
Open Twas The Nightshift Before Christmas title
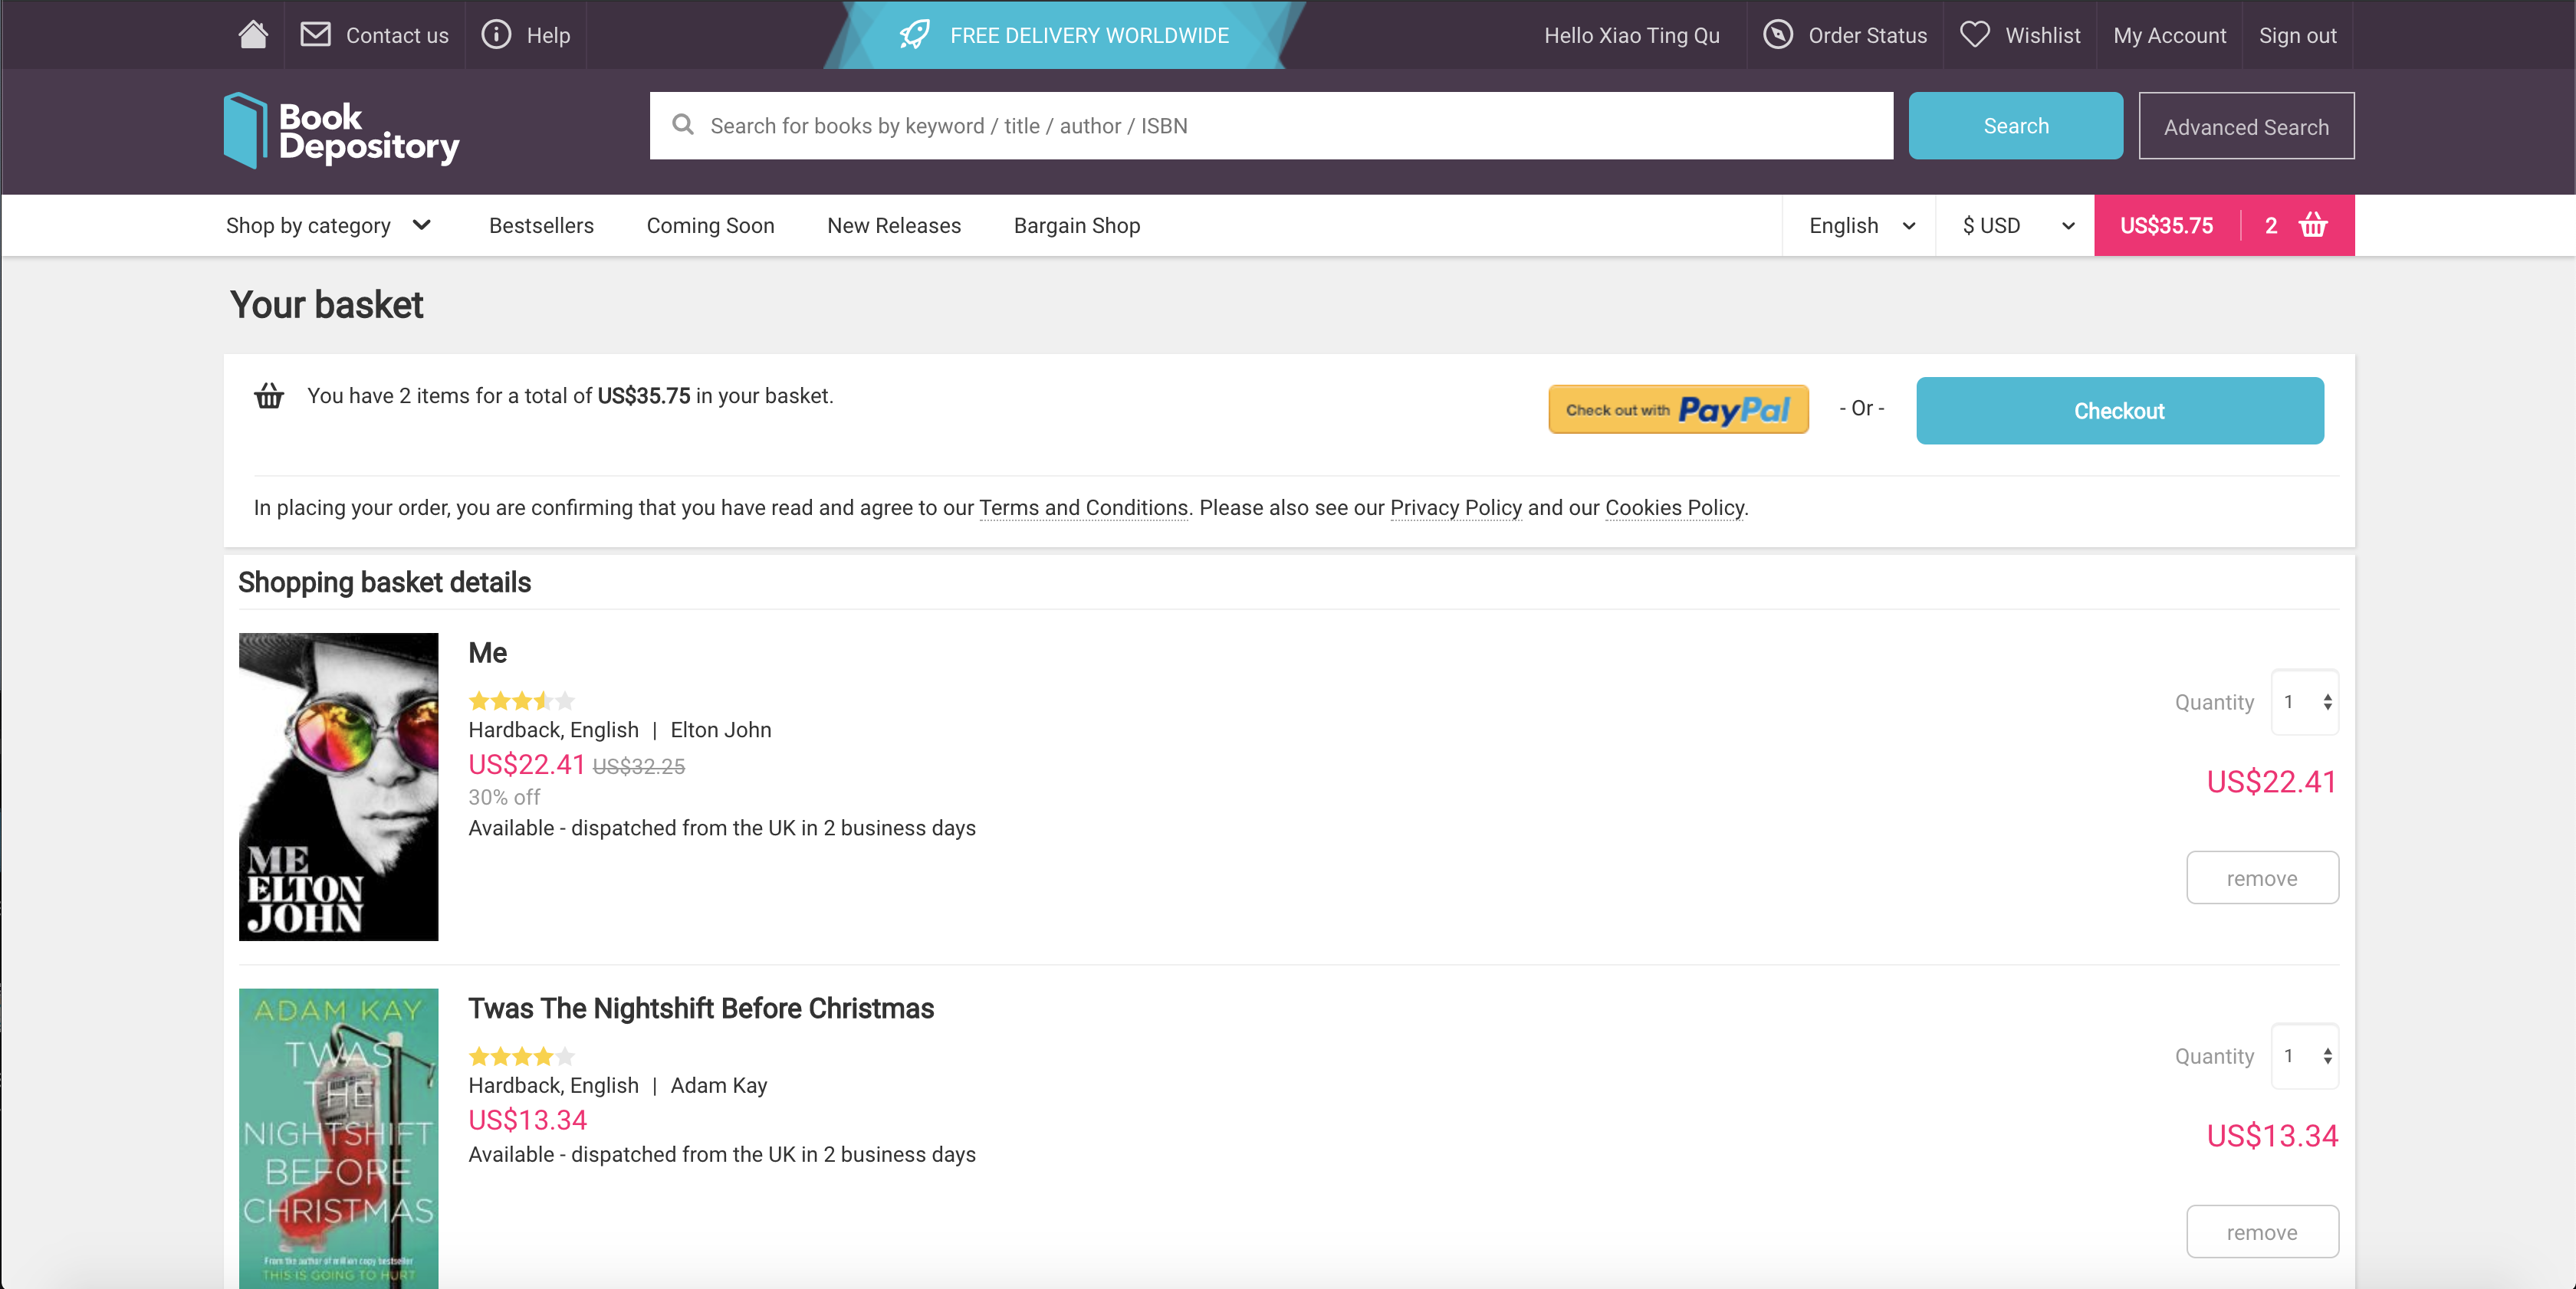point(701,1009)
